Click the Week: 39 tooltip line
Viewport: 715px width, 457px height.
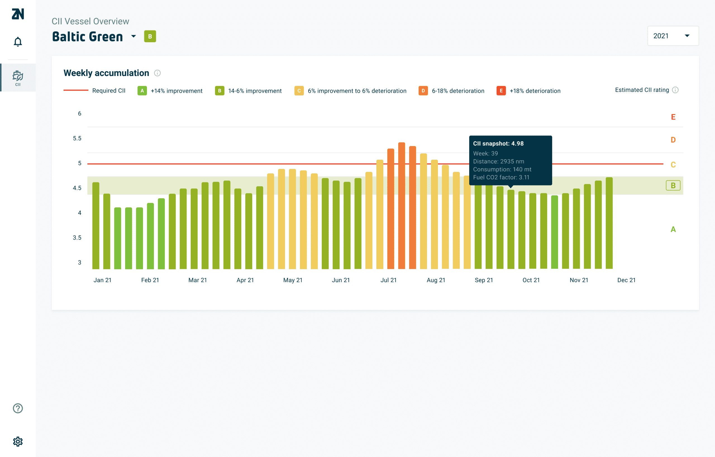485,153
